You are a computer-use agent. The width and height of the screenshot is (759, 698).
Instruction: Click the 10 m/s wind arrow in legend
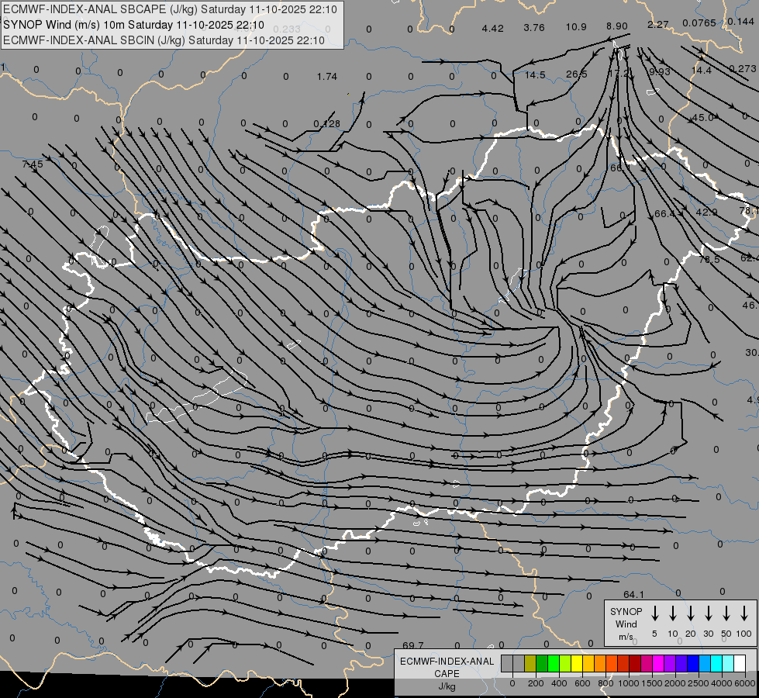pos(673,613)
